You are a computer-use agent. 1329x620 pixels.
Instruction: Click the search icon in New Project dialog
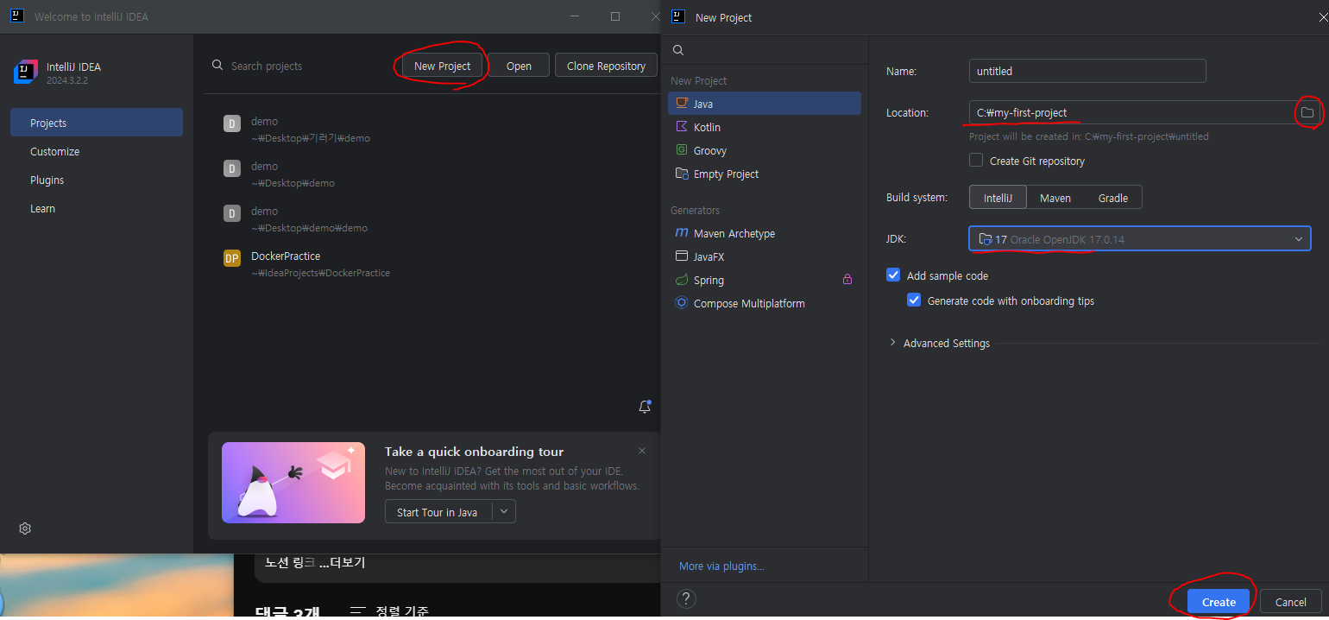(x=678, y=50)
